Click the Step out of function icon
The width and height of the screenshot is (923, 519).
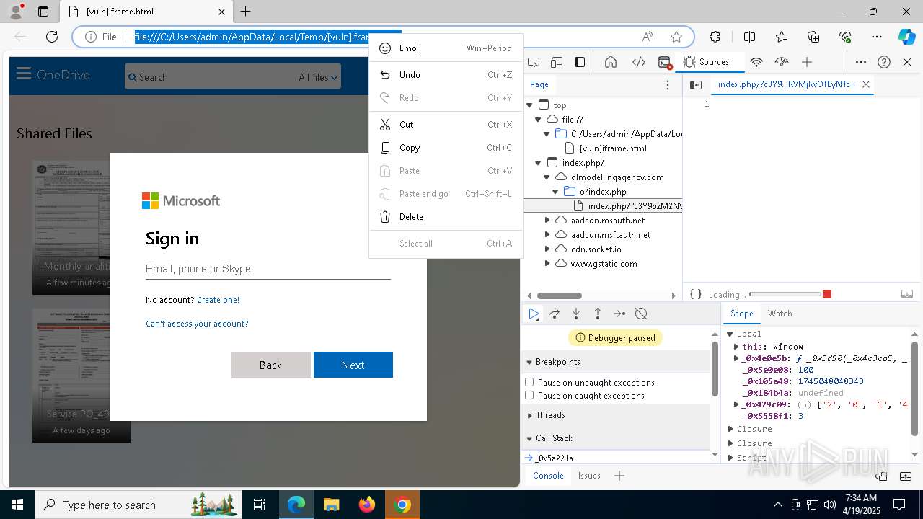pyautogui.click(x=598, y=314)
